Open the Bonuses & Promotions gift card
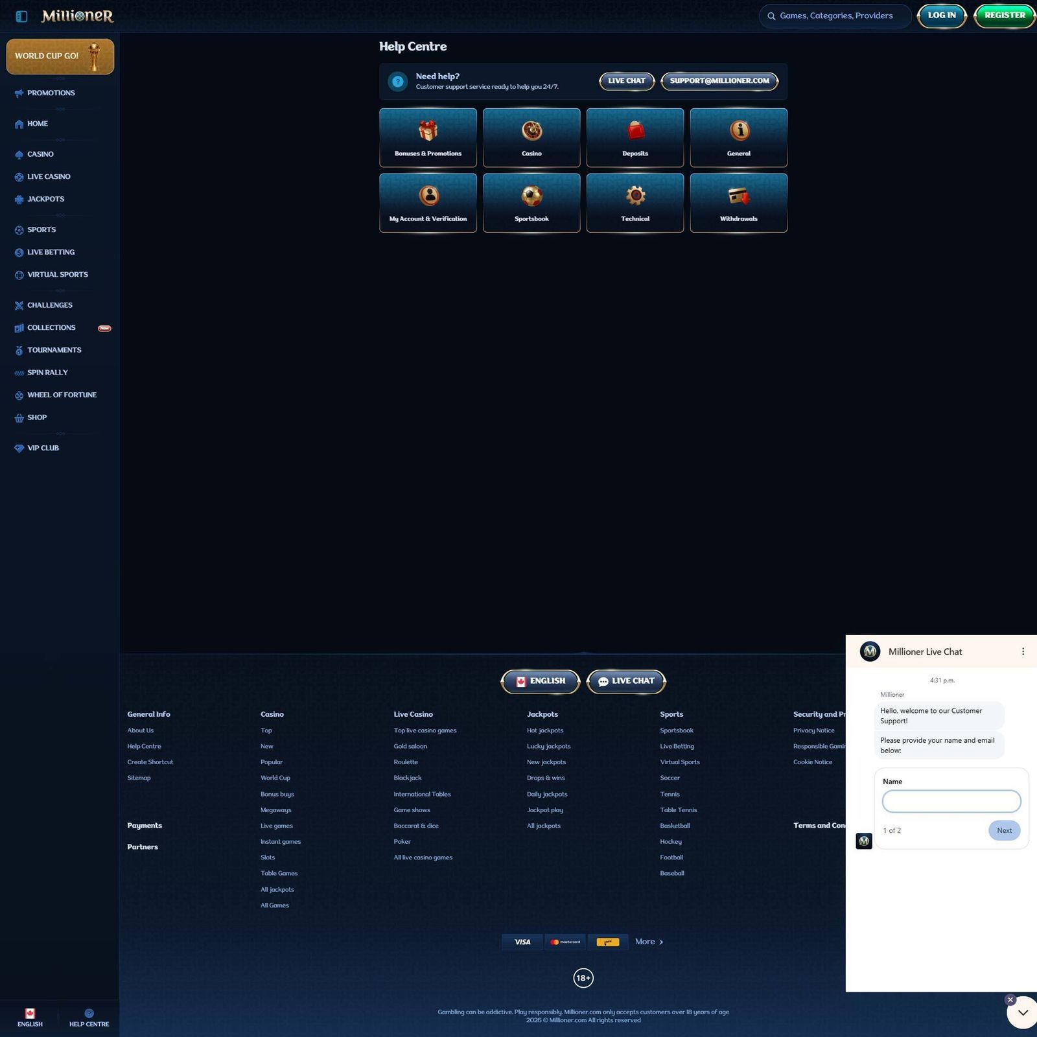 [428, 137]
